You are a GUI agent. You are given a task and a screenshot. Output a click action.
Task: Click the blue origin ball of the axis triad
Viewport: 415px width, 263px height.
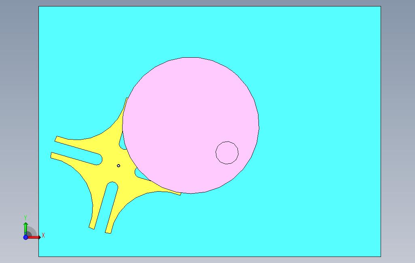(25, 237)
